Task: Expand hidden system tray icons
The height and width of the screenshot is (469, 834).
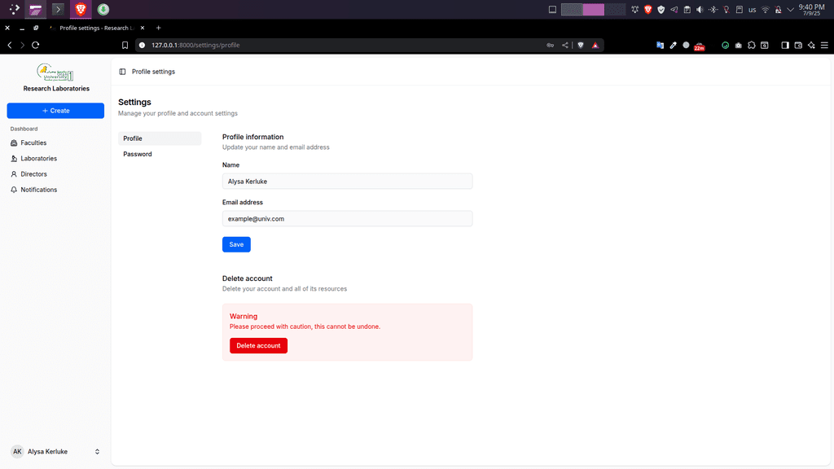Action: tap(791, 10)
